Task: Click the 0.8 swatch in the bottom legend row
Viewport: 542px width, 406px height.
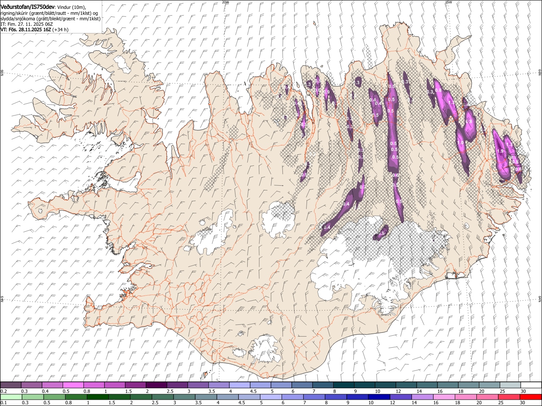Action: click(x=76, y=397)
